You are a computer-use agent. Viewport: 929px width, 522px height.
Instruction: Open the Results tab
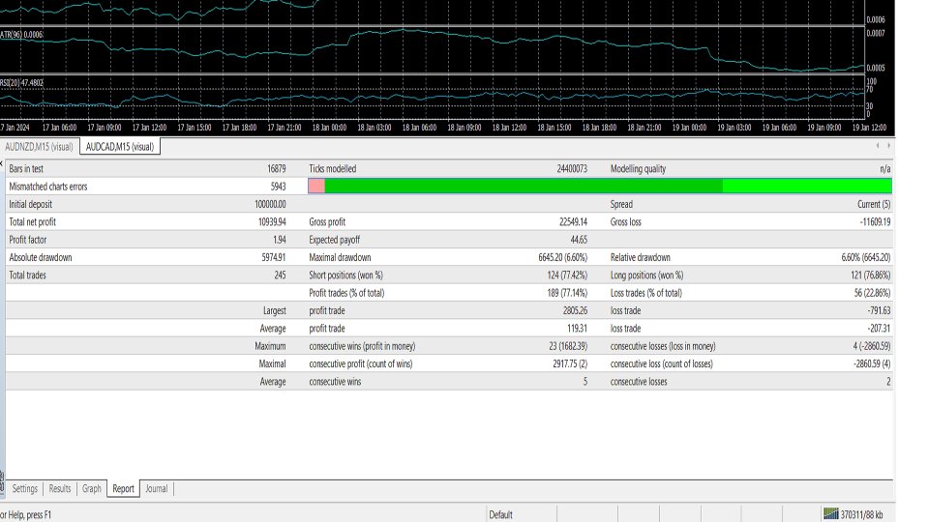(x=59, y=489)
